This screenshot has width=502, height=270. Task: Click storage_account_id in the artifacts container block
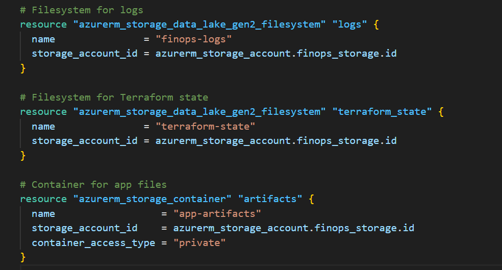point(85,228)
